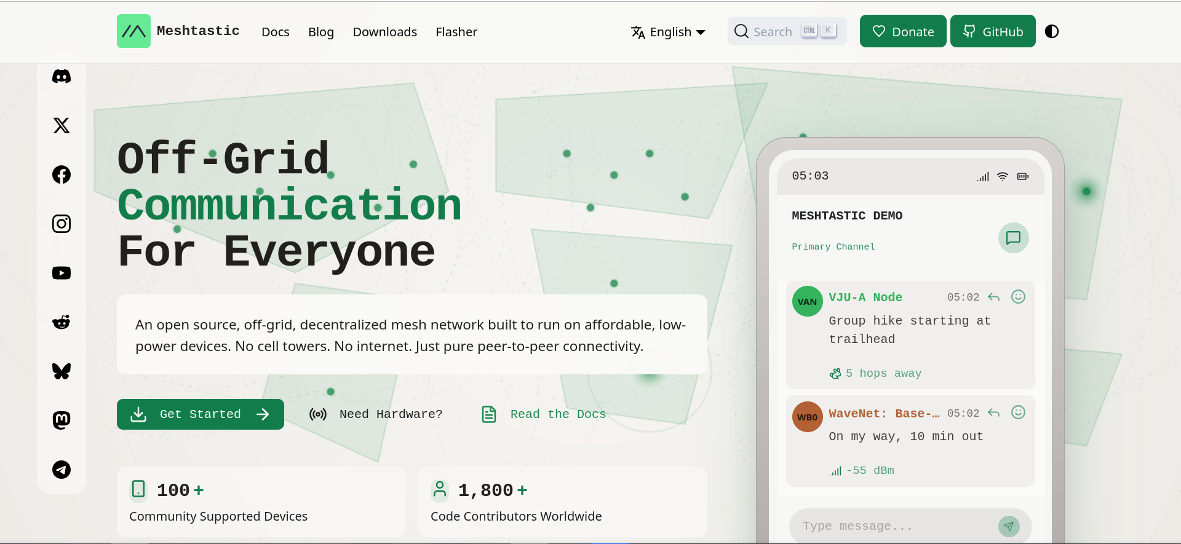Click 'On my way, 10 min out' message

[906, 436]
